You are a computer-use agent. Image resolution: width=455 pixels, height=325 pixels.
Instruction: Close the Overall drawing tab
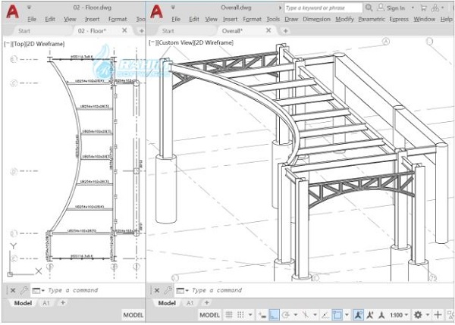(269, 31)
